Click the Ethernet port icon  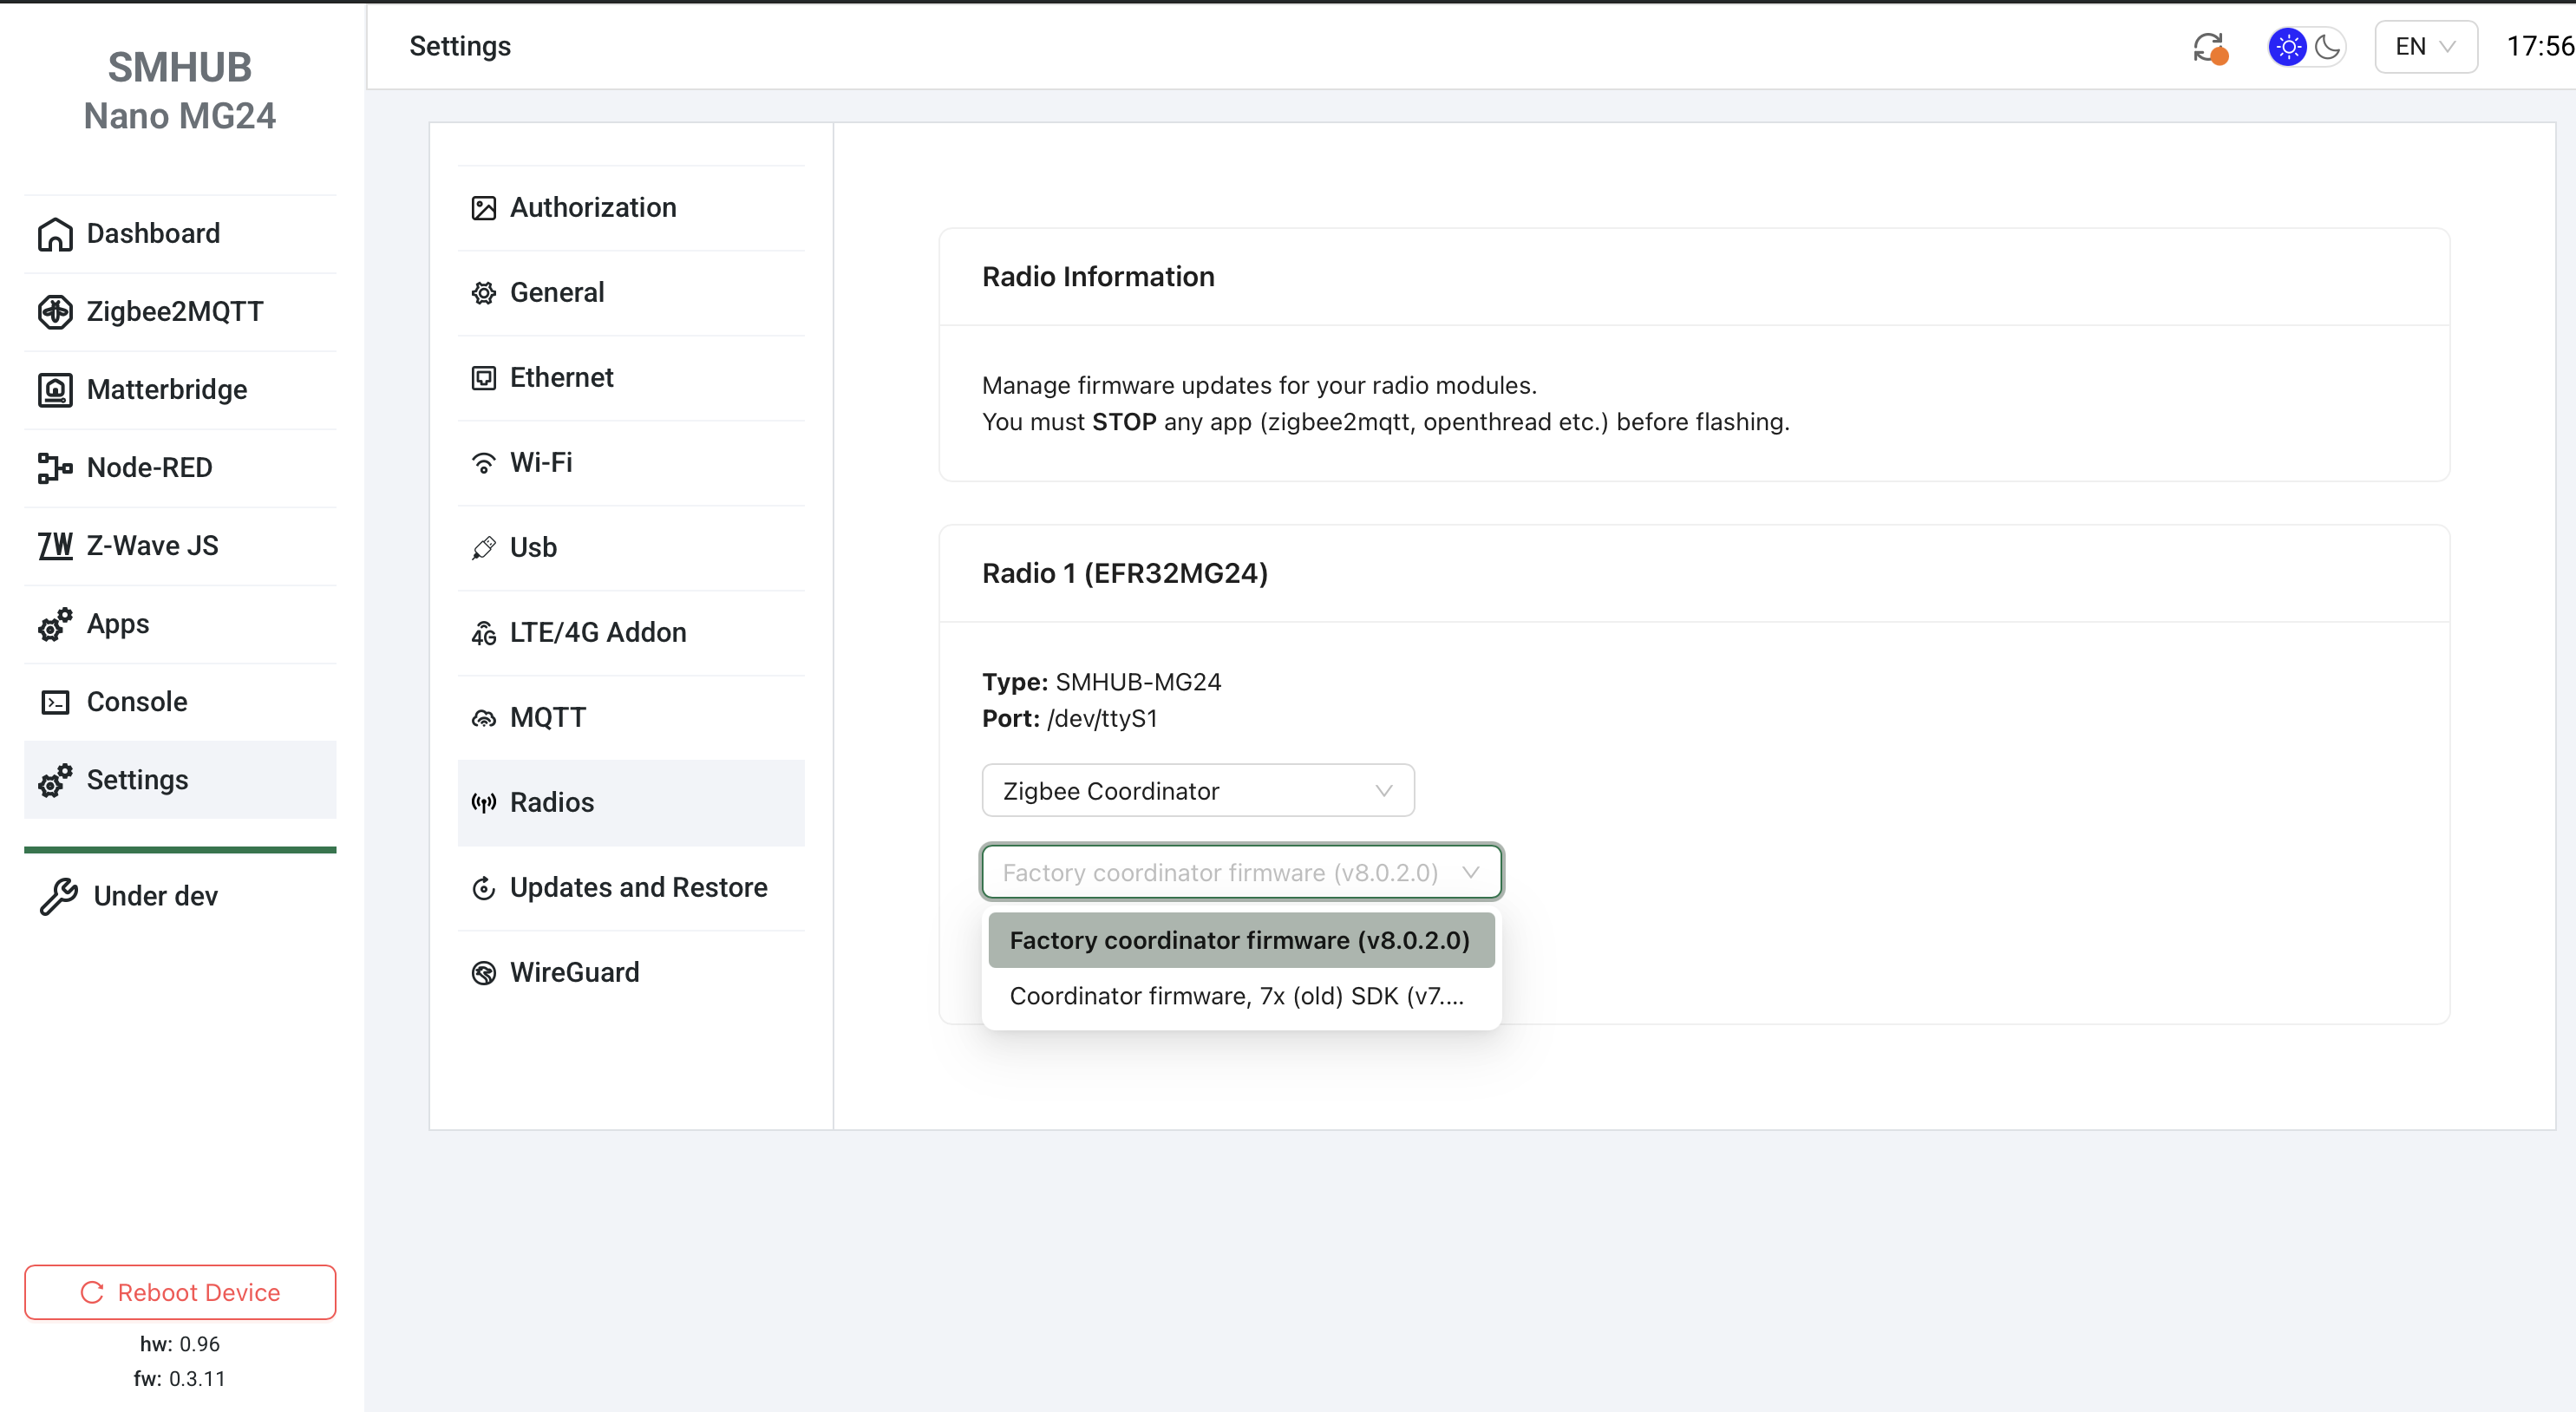(484, 378)
